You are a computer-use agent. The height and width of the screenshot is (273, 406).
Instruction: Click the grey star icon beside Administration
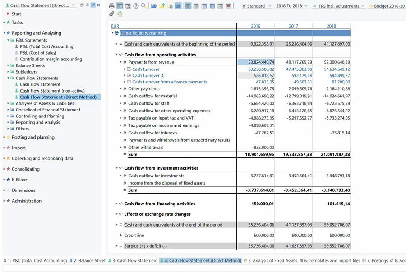click(x=8, y=201)
